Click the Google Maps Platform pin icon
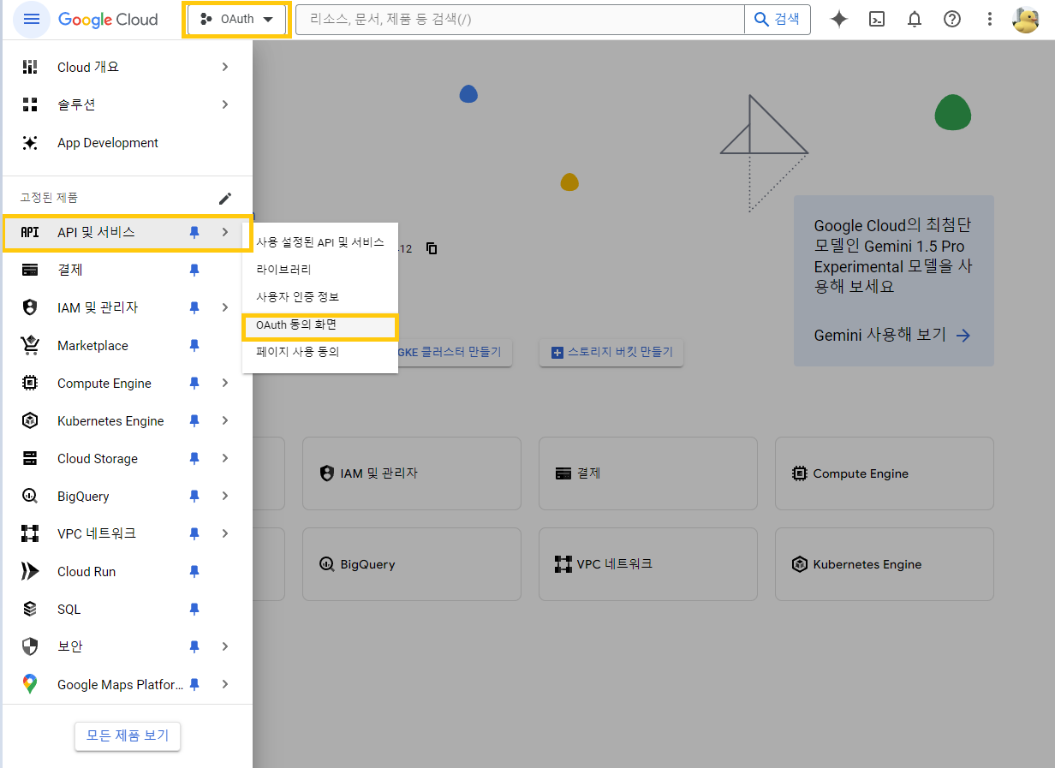 [x=30, y=684]
